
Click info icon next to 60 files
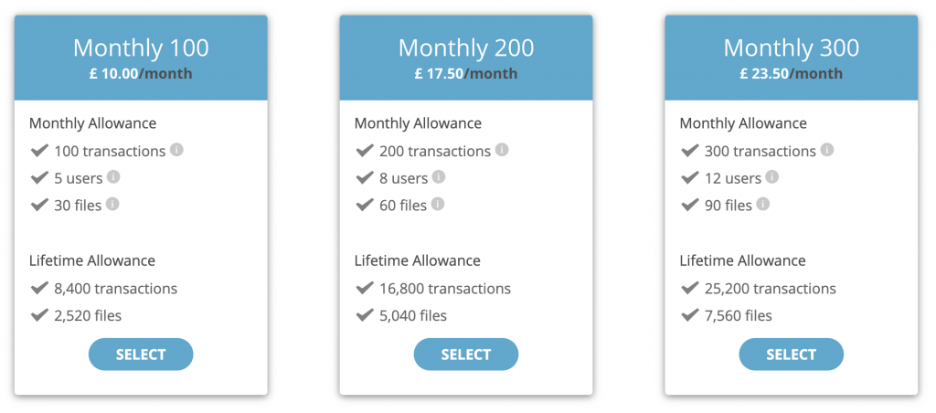point(438,204)
